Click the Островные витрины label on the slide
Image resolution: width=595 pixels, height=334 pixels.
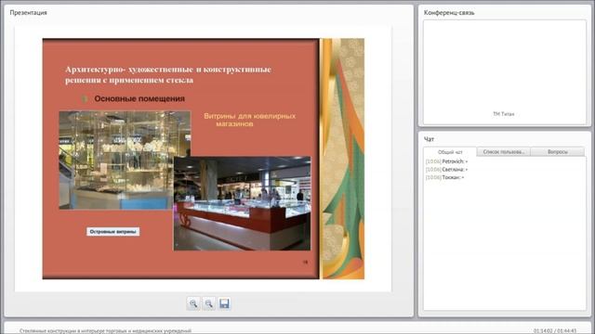pos(113,232)
